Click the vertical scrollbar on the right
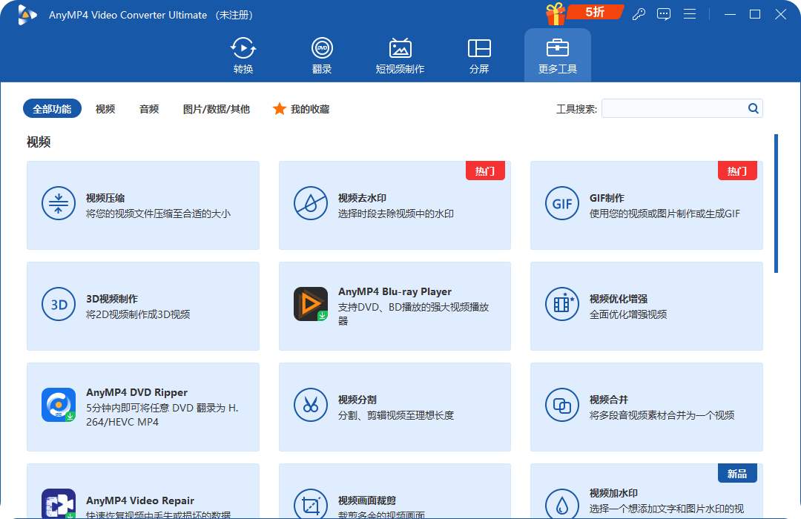This screenshot has width=801, height=519. (x=776, y=203)
